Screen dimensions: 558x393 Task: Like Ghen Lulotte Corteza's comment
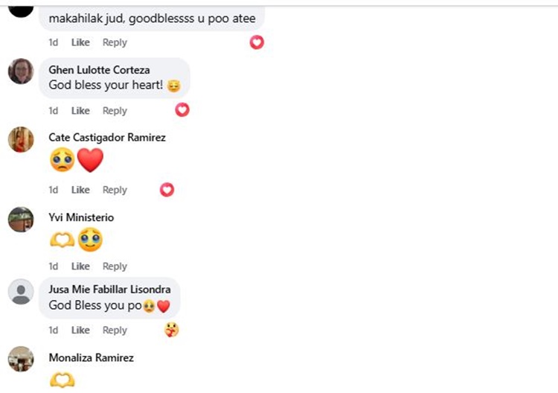[x=80, y=111]
